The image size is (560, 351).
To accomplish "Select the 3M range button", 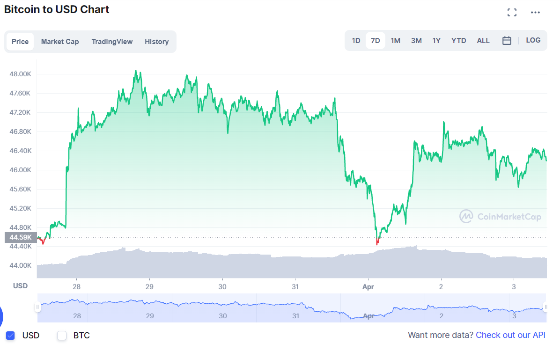I will [x=416, y=41].
